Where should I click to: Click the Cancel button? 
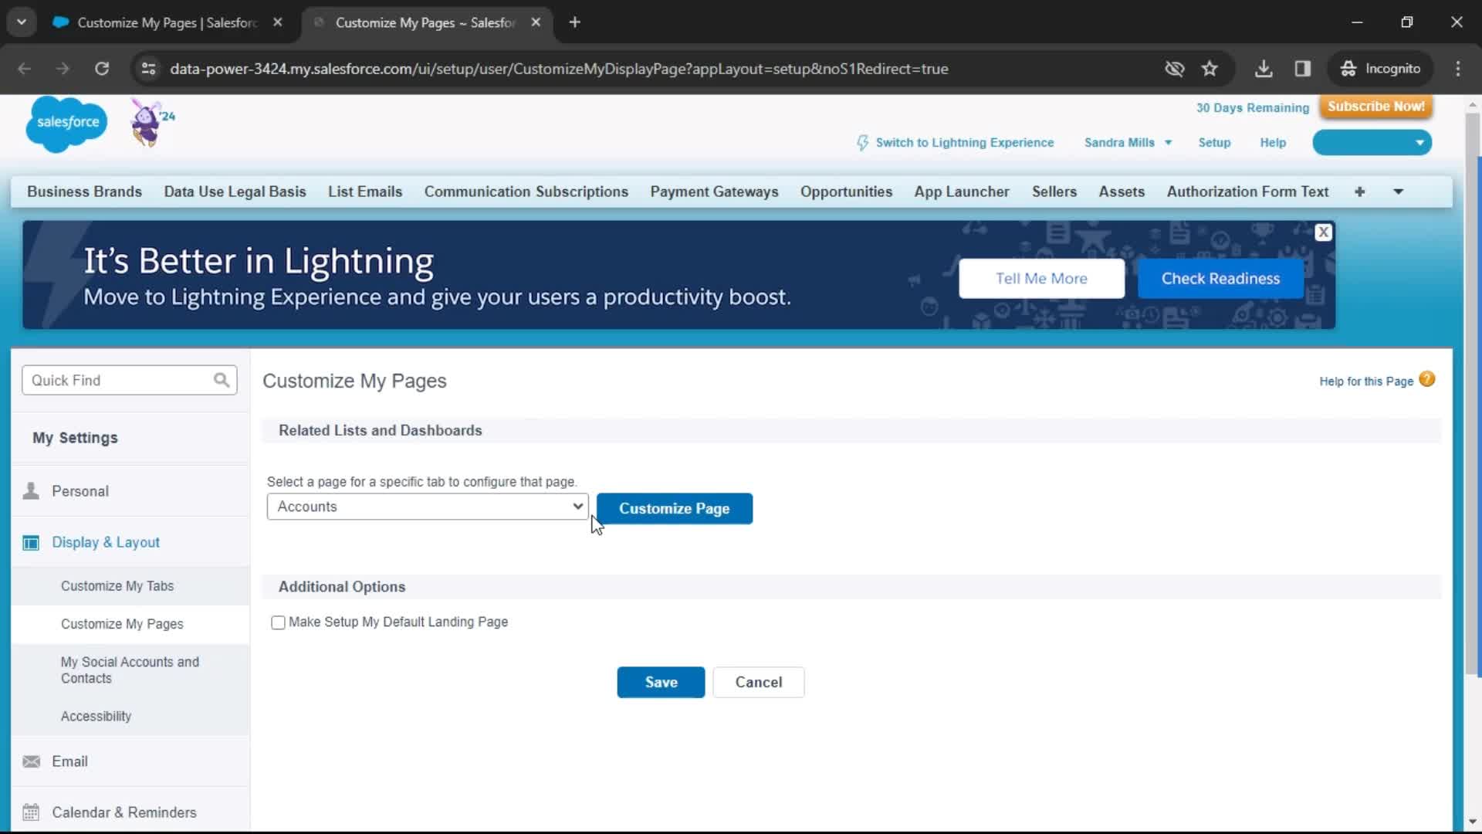[759, 683]
